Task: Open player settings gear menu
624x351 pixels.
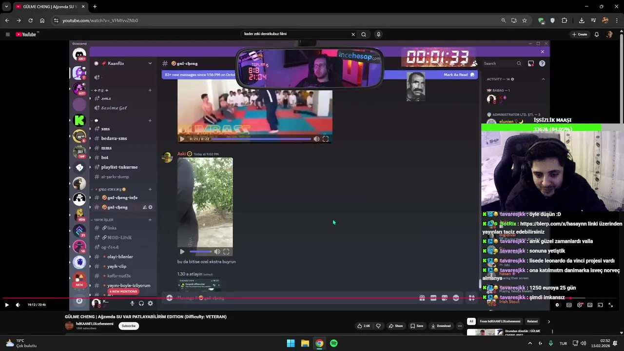Action: (x=579, y=305)
